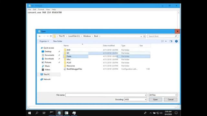
Task: Open the dialog Help icon
Action: point(176,41)
